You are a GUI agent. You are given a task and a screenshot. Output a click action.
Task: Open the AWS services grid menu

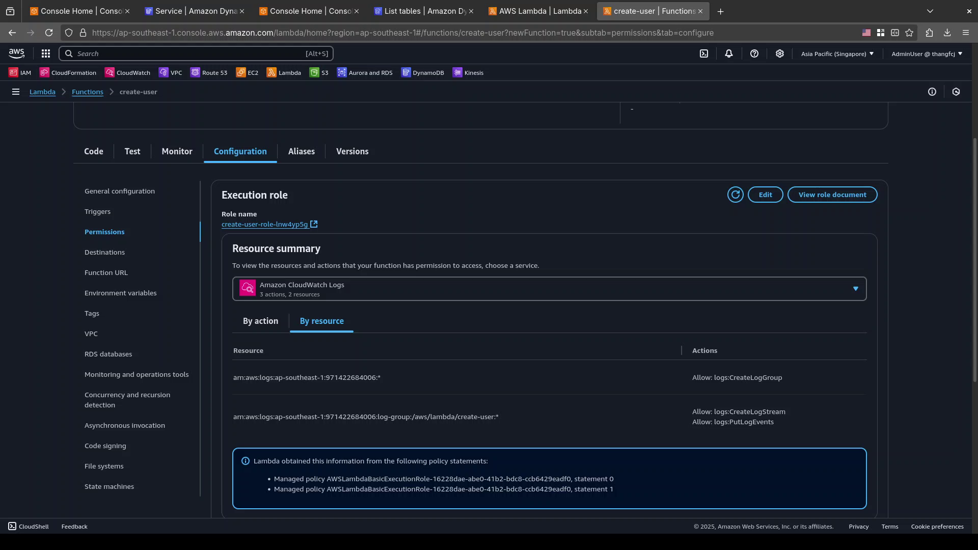45,53
